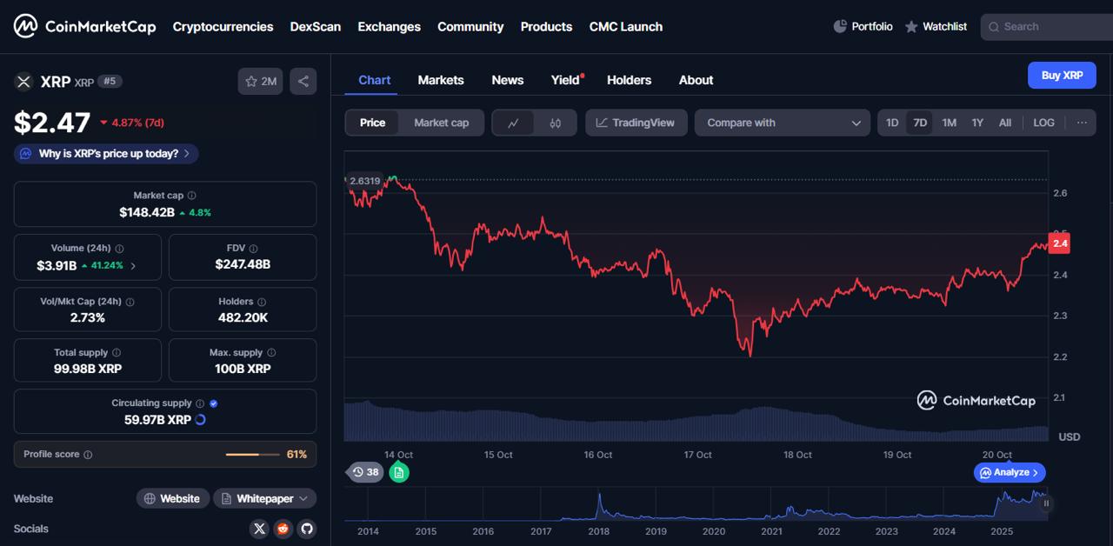
Task: Open the GitHub social link
Action: 306,529
